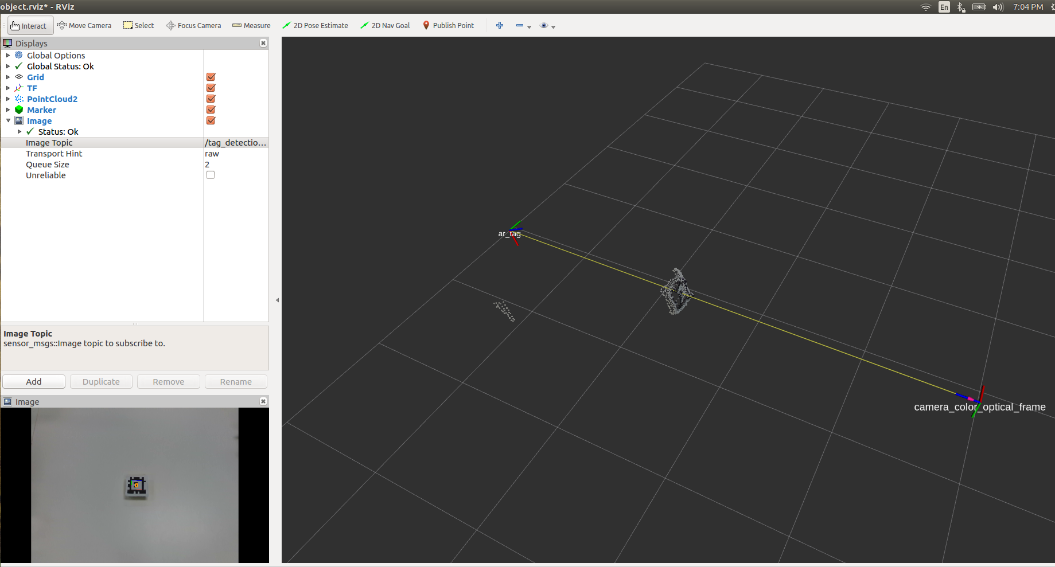Click the plus icon to add a tool
This screenshot has width=1055, height=567.
click(x=500, y=25)
